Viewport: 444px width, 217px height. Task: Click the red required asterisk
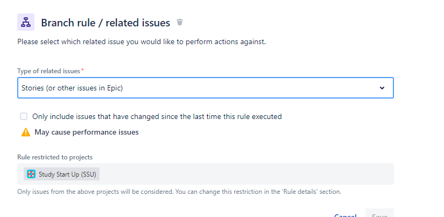click(82, 71)
